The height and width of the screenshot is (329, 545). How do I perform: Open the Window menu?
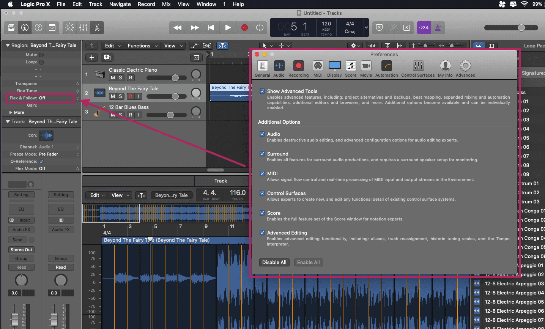coord(206,4)
